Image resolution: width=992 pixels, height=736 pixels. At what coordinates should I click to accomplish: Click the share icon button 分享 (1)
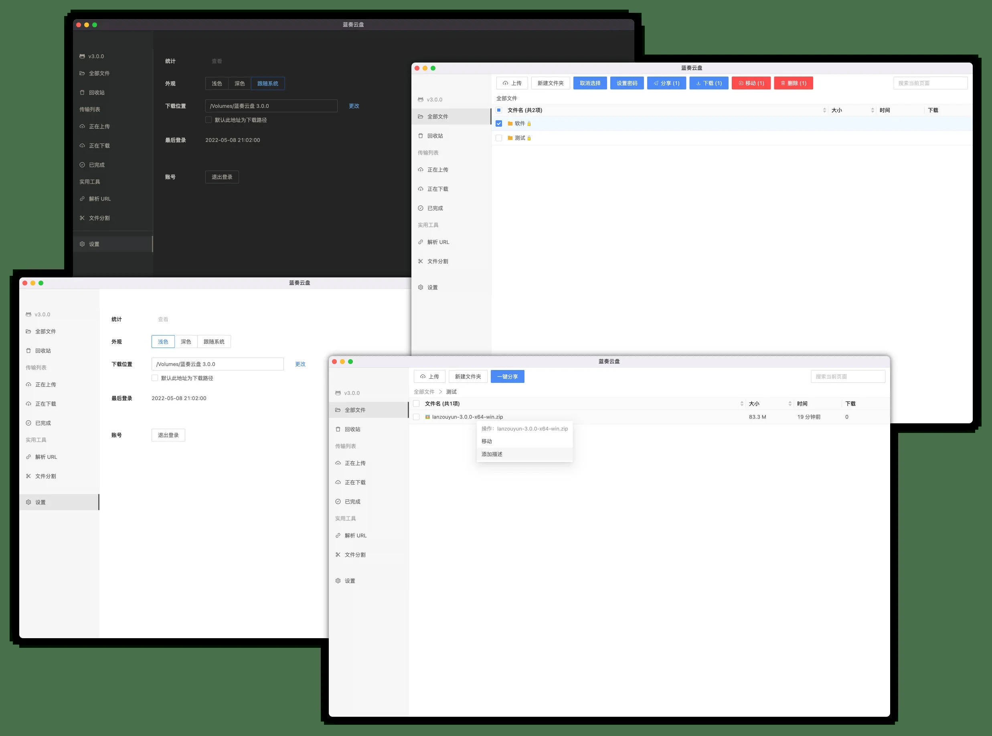click(x=666, y=83)
